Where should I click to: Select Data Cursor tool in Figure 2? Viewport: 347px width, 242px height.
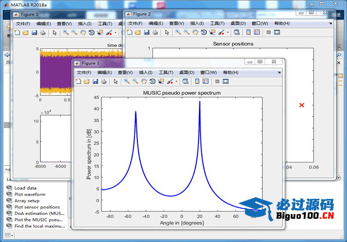coord(212,32)
